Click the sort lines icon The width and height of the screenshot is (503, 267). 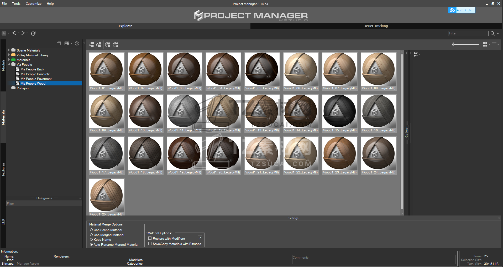[x=494, y=44]
